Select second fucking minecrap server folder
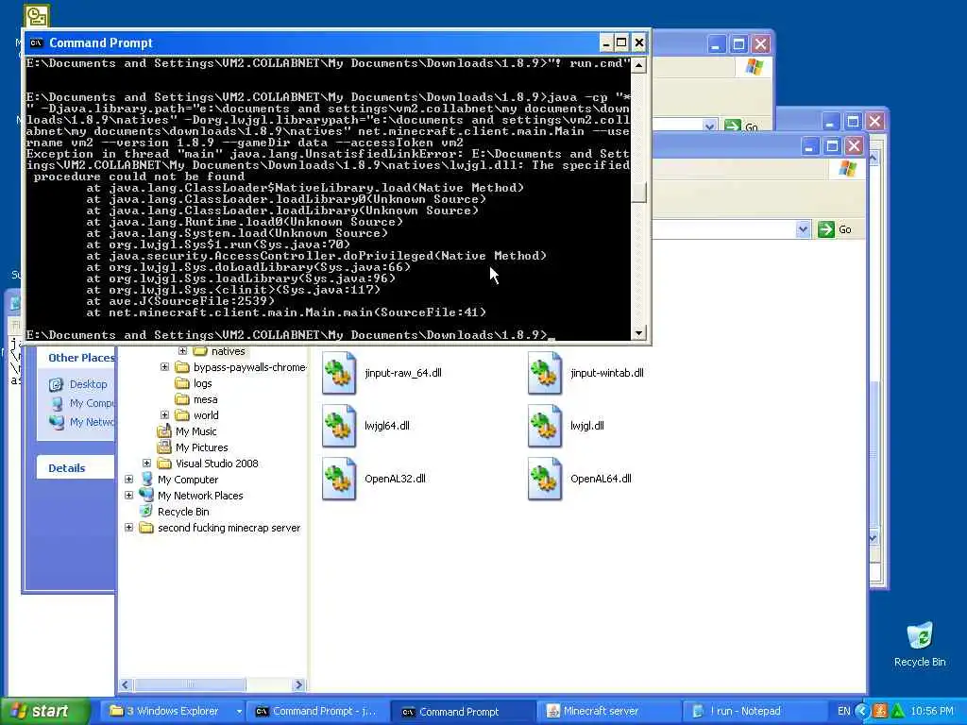 229,528
